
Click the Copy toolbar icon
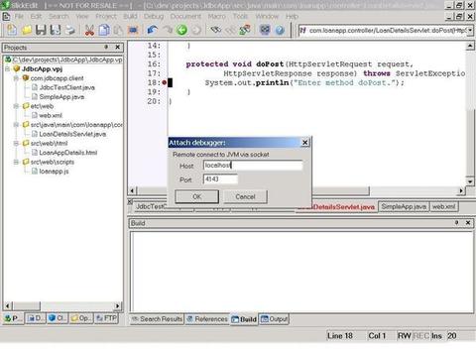tap(104, 30)
